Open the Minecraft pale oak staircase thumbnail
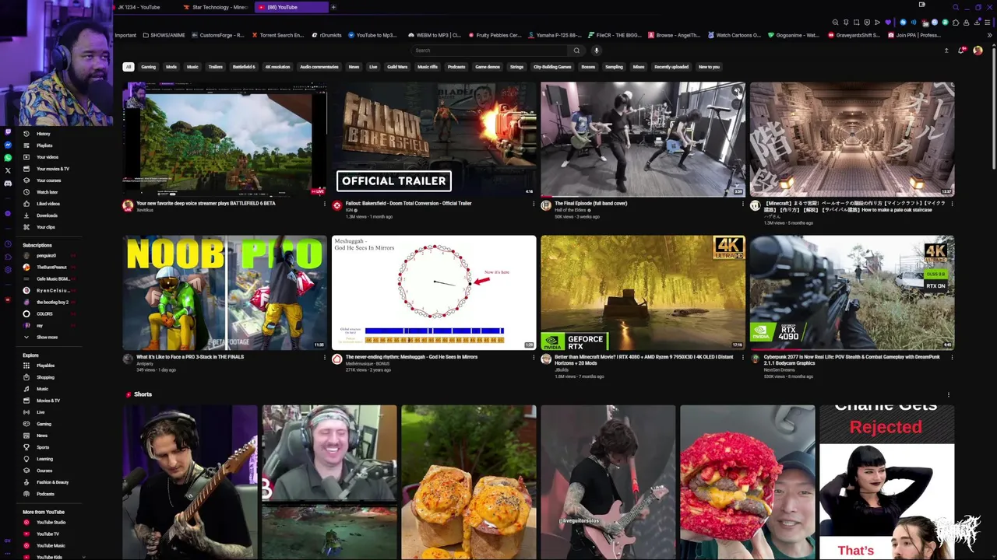The width and height of the screenshot is (997, 560). click(x=852, y=139)
